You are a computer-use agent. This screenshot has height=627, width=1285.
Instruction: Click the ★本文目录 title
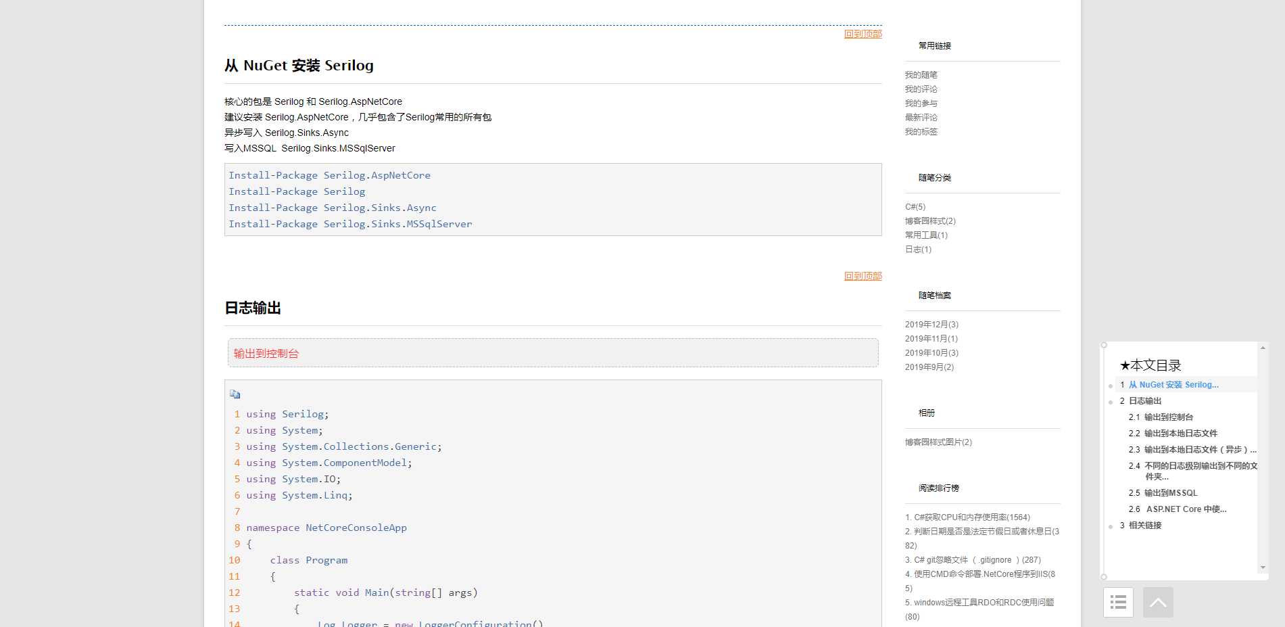1150,365
